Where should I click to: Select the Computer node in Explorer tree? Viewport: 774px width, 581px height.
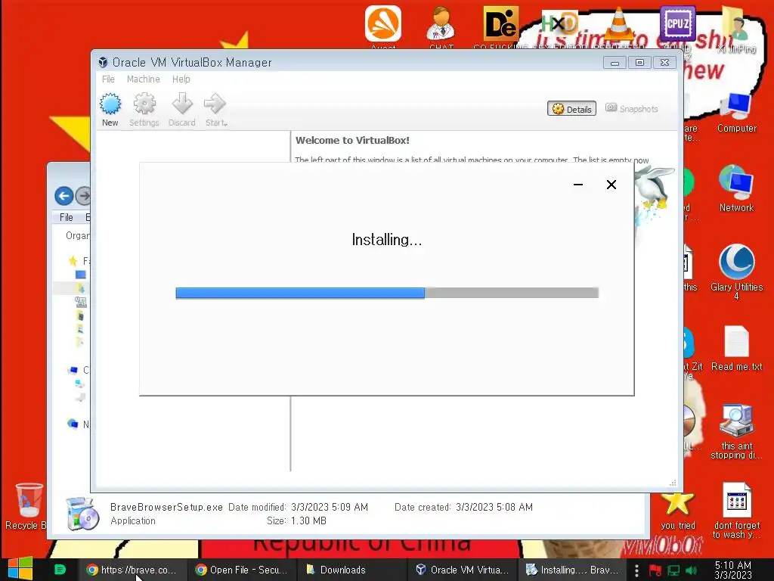pos(73,370)
